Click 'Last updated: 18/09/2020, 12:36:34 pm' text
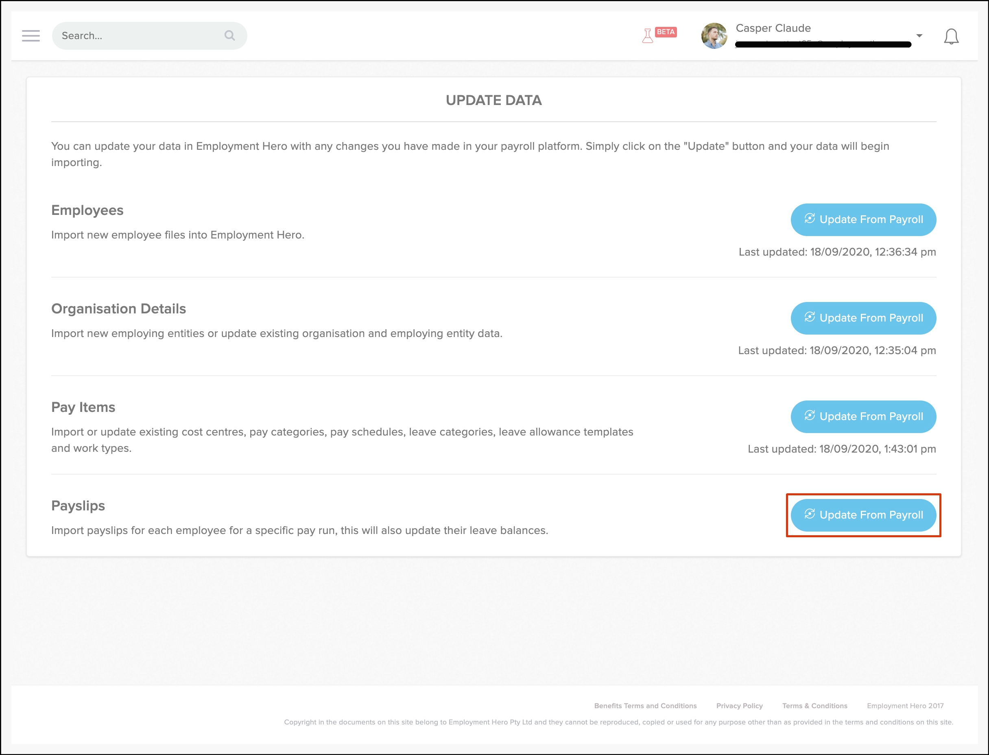 (x=837, y=252)
